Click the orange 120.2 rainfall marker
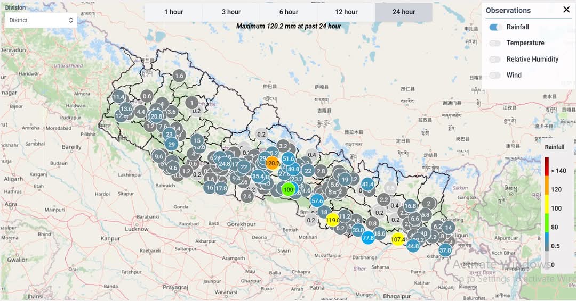The width and height of the screenshot is (576, 301). click(x=273, y=163)
